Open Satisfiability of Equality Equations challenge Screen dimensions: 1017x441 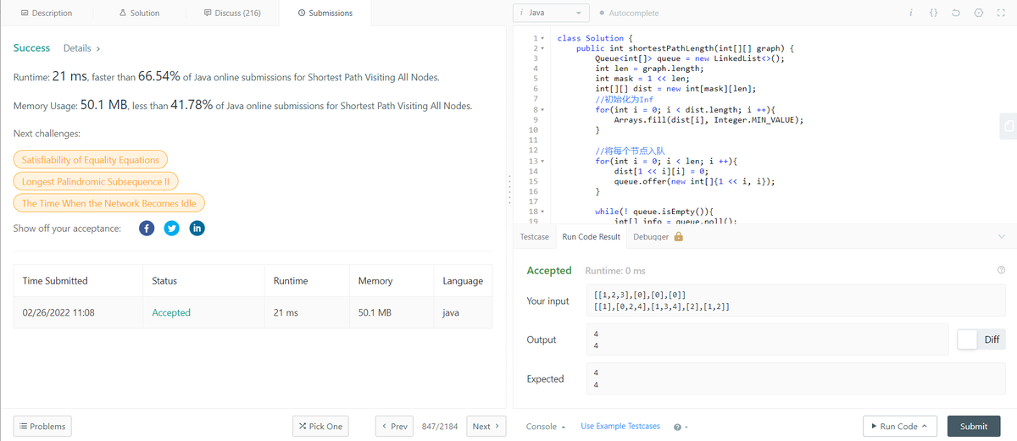(91, 160)
